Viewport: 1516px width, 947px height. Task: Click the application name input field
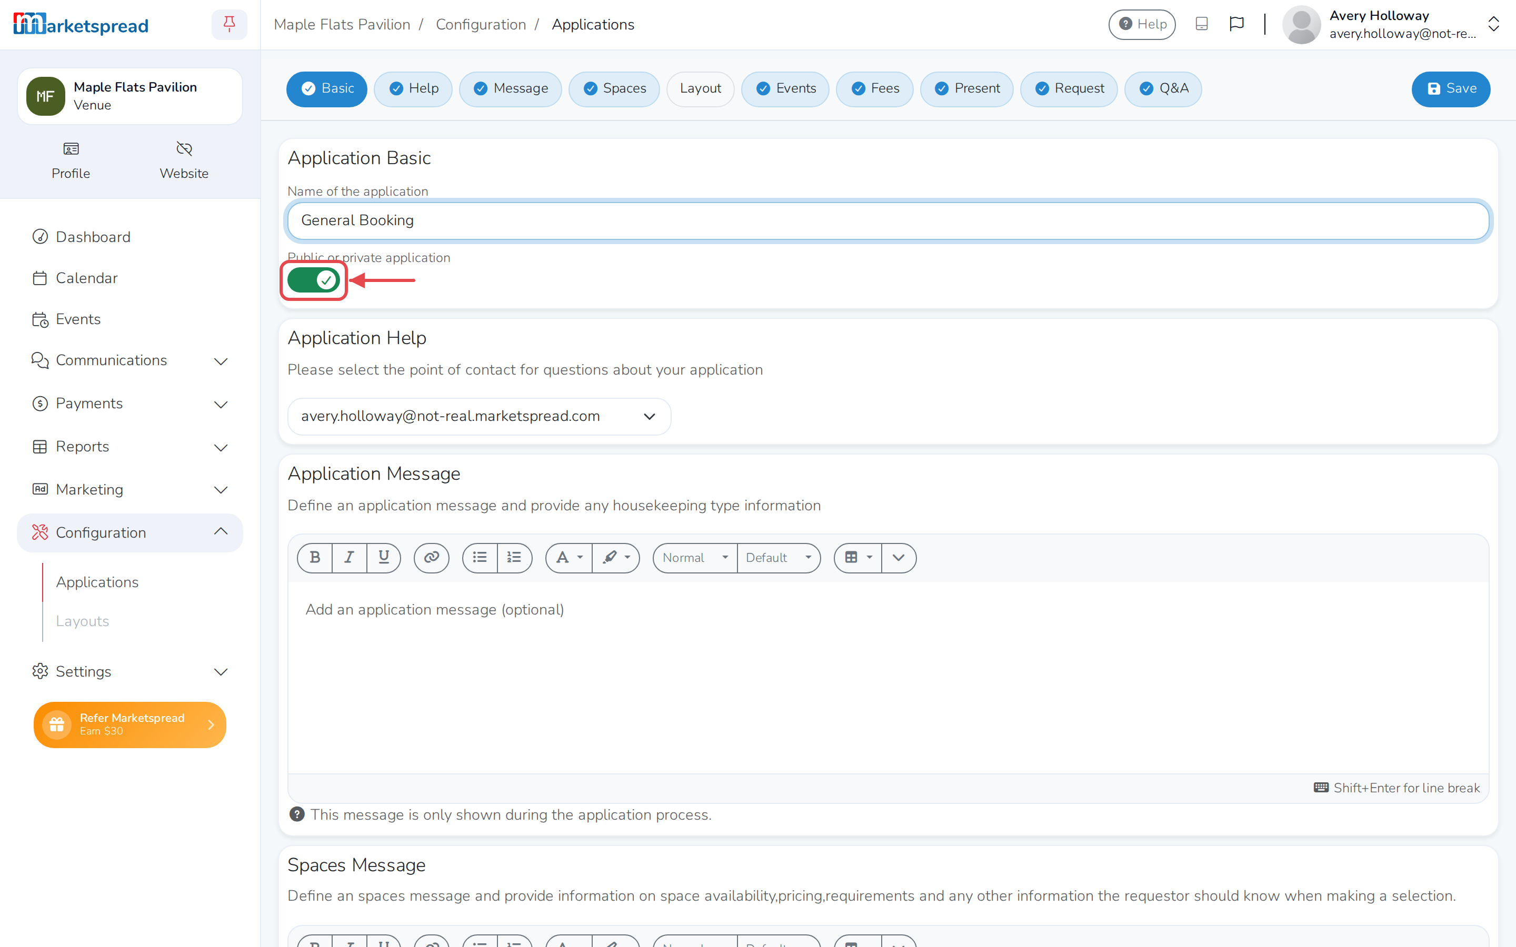pos(887,220)
